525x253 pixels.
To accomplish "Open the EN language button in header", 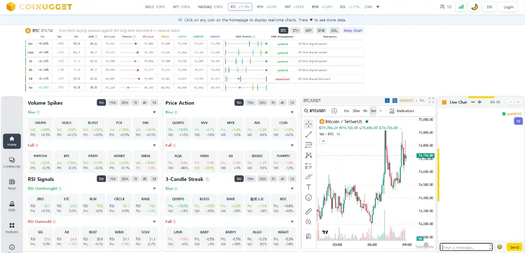I will point(489,7).
